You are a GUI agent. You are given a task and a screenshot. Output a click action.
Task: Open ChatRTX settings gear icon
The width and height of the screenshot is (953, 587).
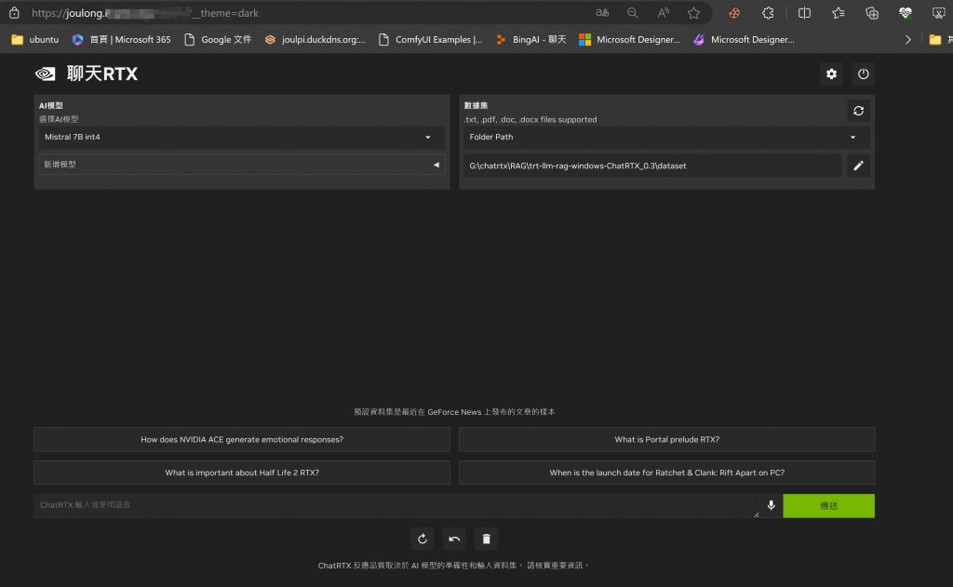[831, 74]
